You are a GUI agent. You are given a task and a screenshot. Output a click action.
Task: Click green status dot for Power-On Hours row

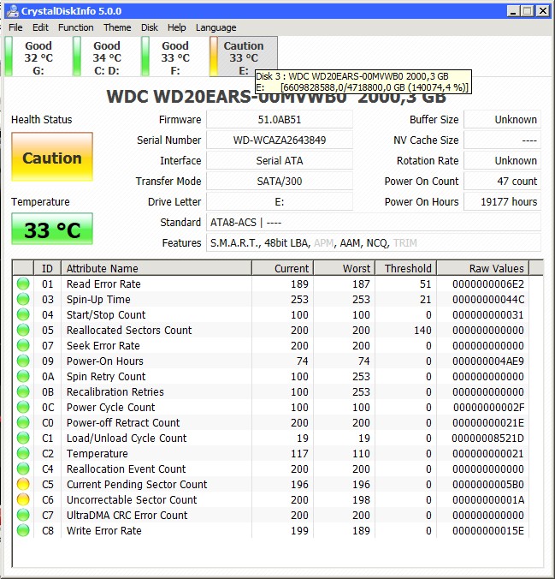click(x=23, y=361)
